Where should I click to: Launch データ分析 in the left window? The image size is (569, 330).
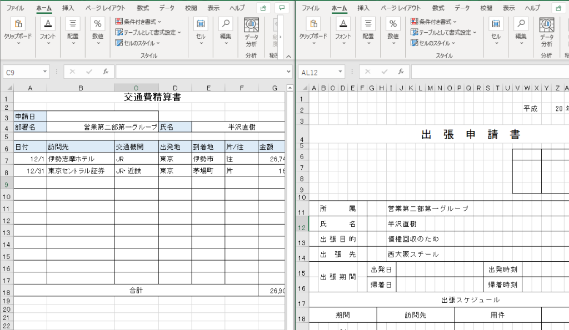pos(251,31)
